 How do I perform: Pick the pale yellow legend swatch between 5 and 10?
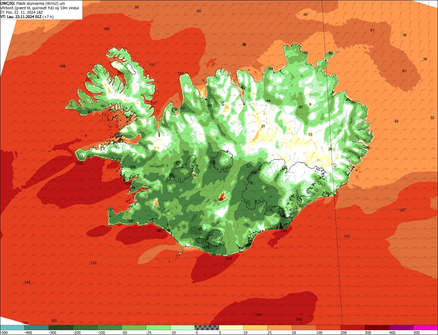[x=231, y=327]
